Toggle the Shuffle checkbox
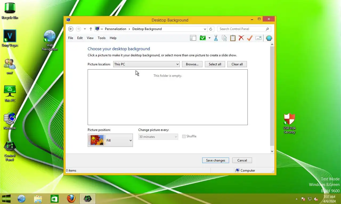Image resolution: width=341 pixels, height=204 pixels. tap(184, 136)
